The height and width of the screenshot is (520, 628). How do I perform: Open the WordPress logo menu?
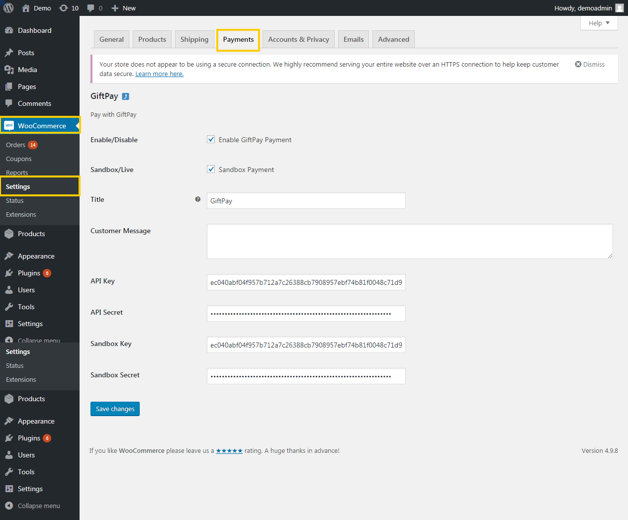tap(8, 8)
